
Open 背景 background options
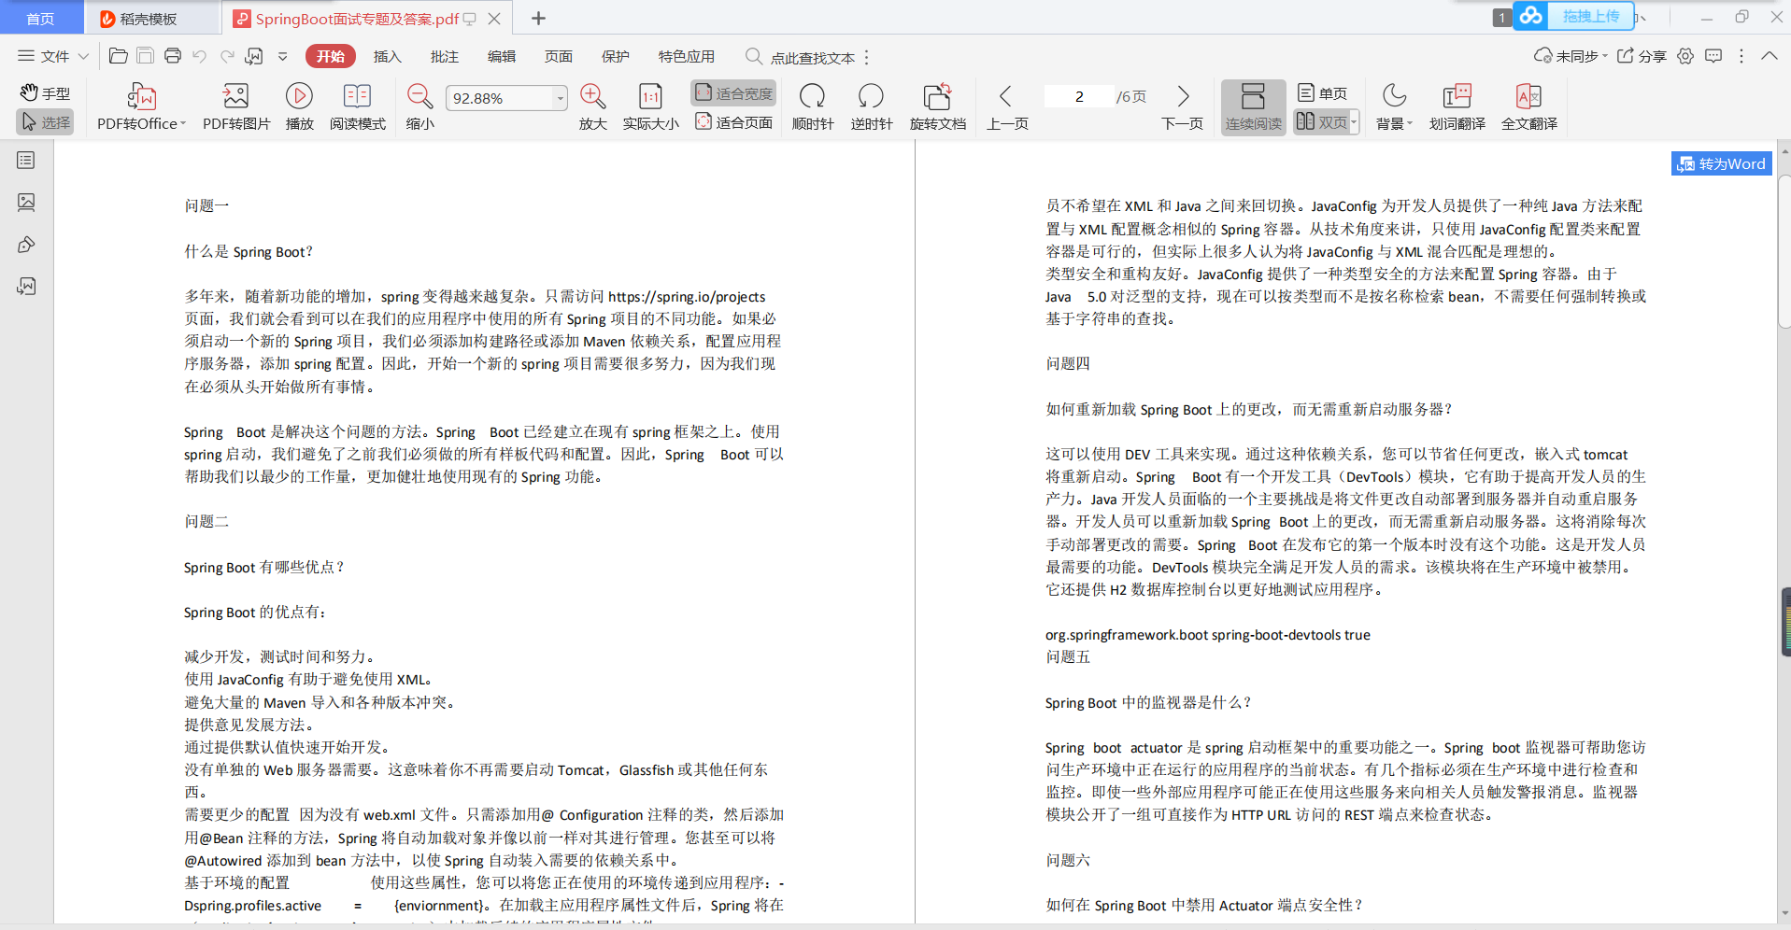1394,107
